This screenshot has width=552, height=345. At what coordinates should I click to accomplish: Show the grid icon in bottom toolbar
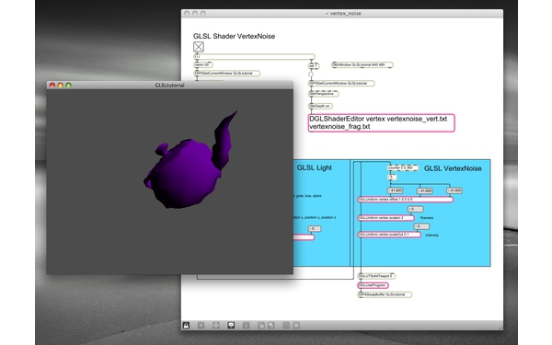click(286, 326)
